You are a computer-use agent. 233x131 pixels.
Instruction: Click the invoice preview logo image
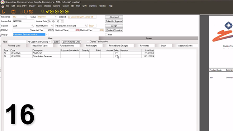coord(223,31)
